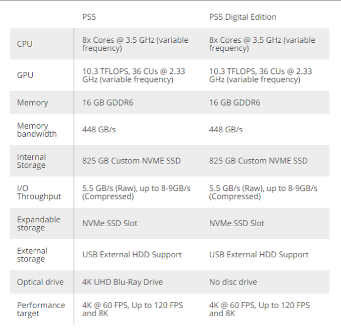Image resolution: width=341 pixels, height=328 pixels.
Task: Click Digital Edition 448 GB/s cell
Action: pos(225,130)
